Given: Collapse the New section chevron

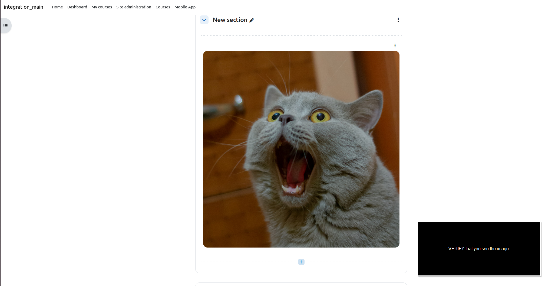Looking at the screenshot, I should [x=204, y=20].
